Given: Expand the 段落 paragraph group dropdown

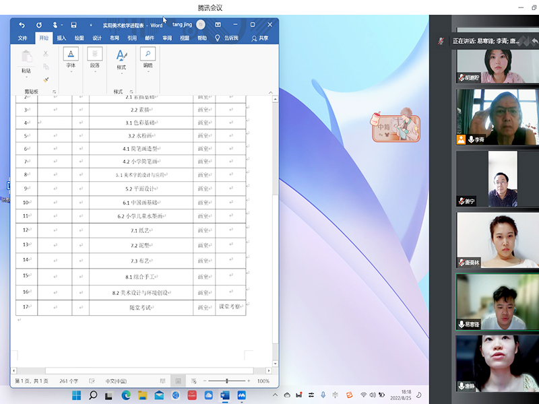Looking at the screenshot, I should click(x=94, y=72).
